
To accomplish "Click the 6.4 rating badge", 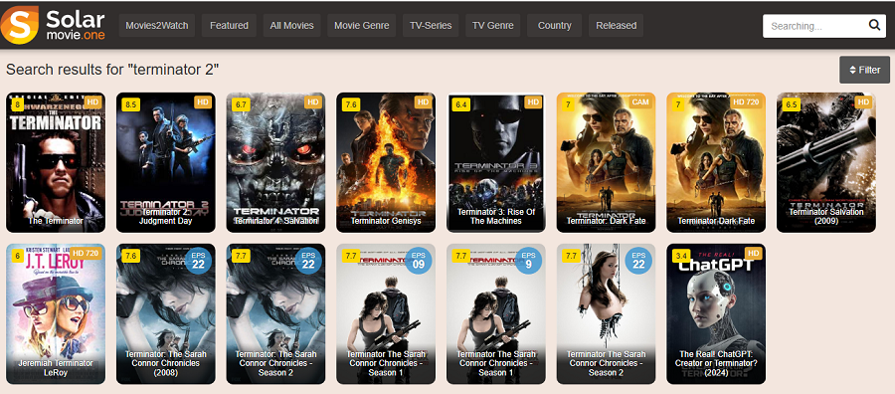I will [461, 105].
